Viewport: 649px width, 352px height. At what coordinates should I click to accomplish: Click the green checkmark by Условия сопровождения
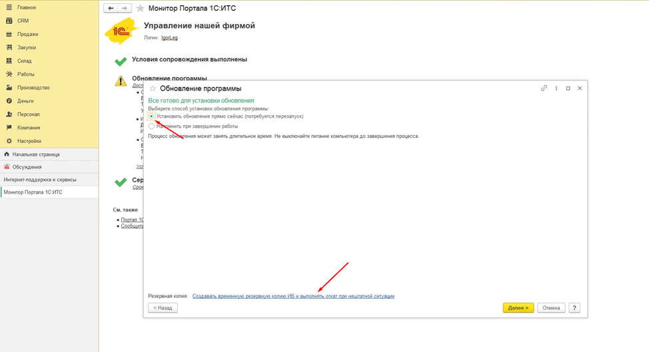pos(121,62)
